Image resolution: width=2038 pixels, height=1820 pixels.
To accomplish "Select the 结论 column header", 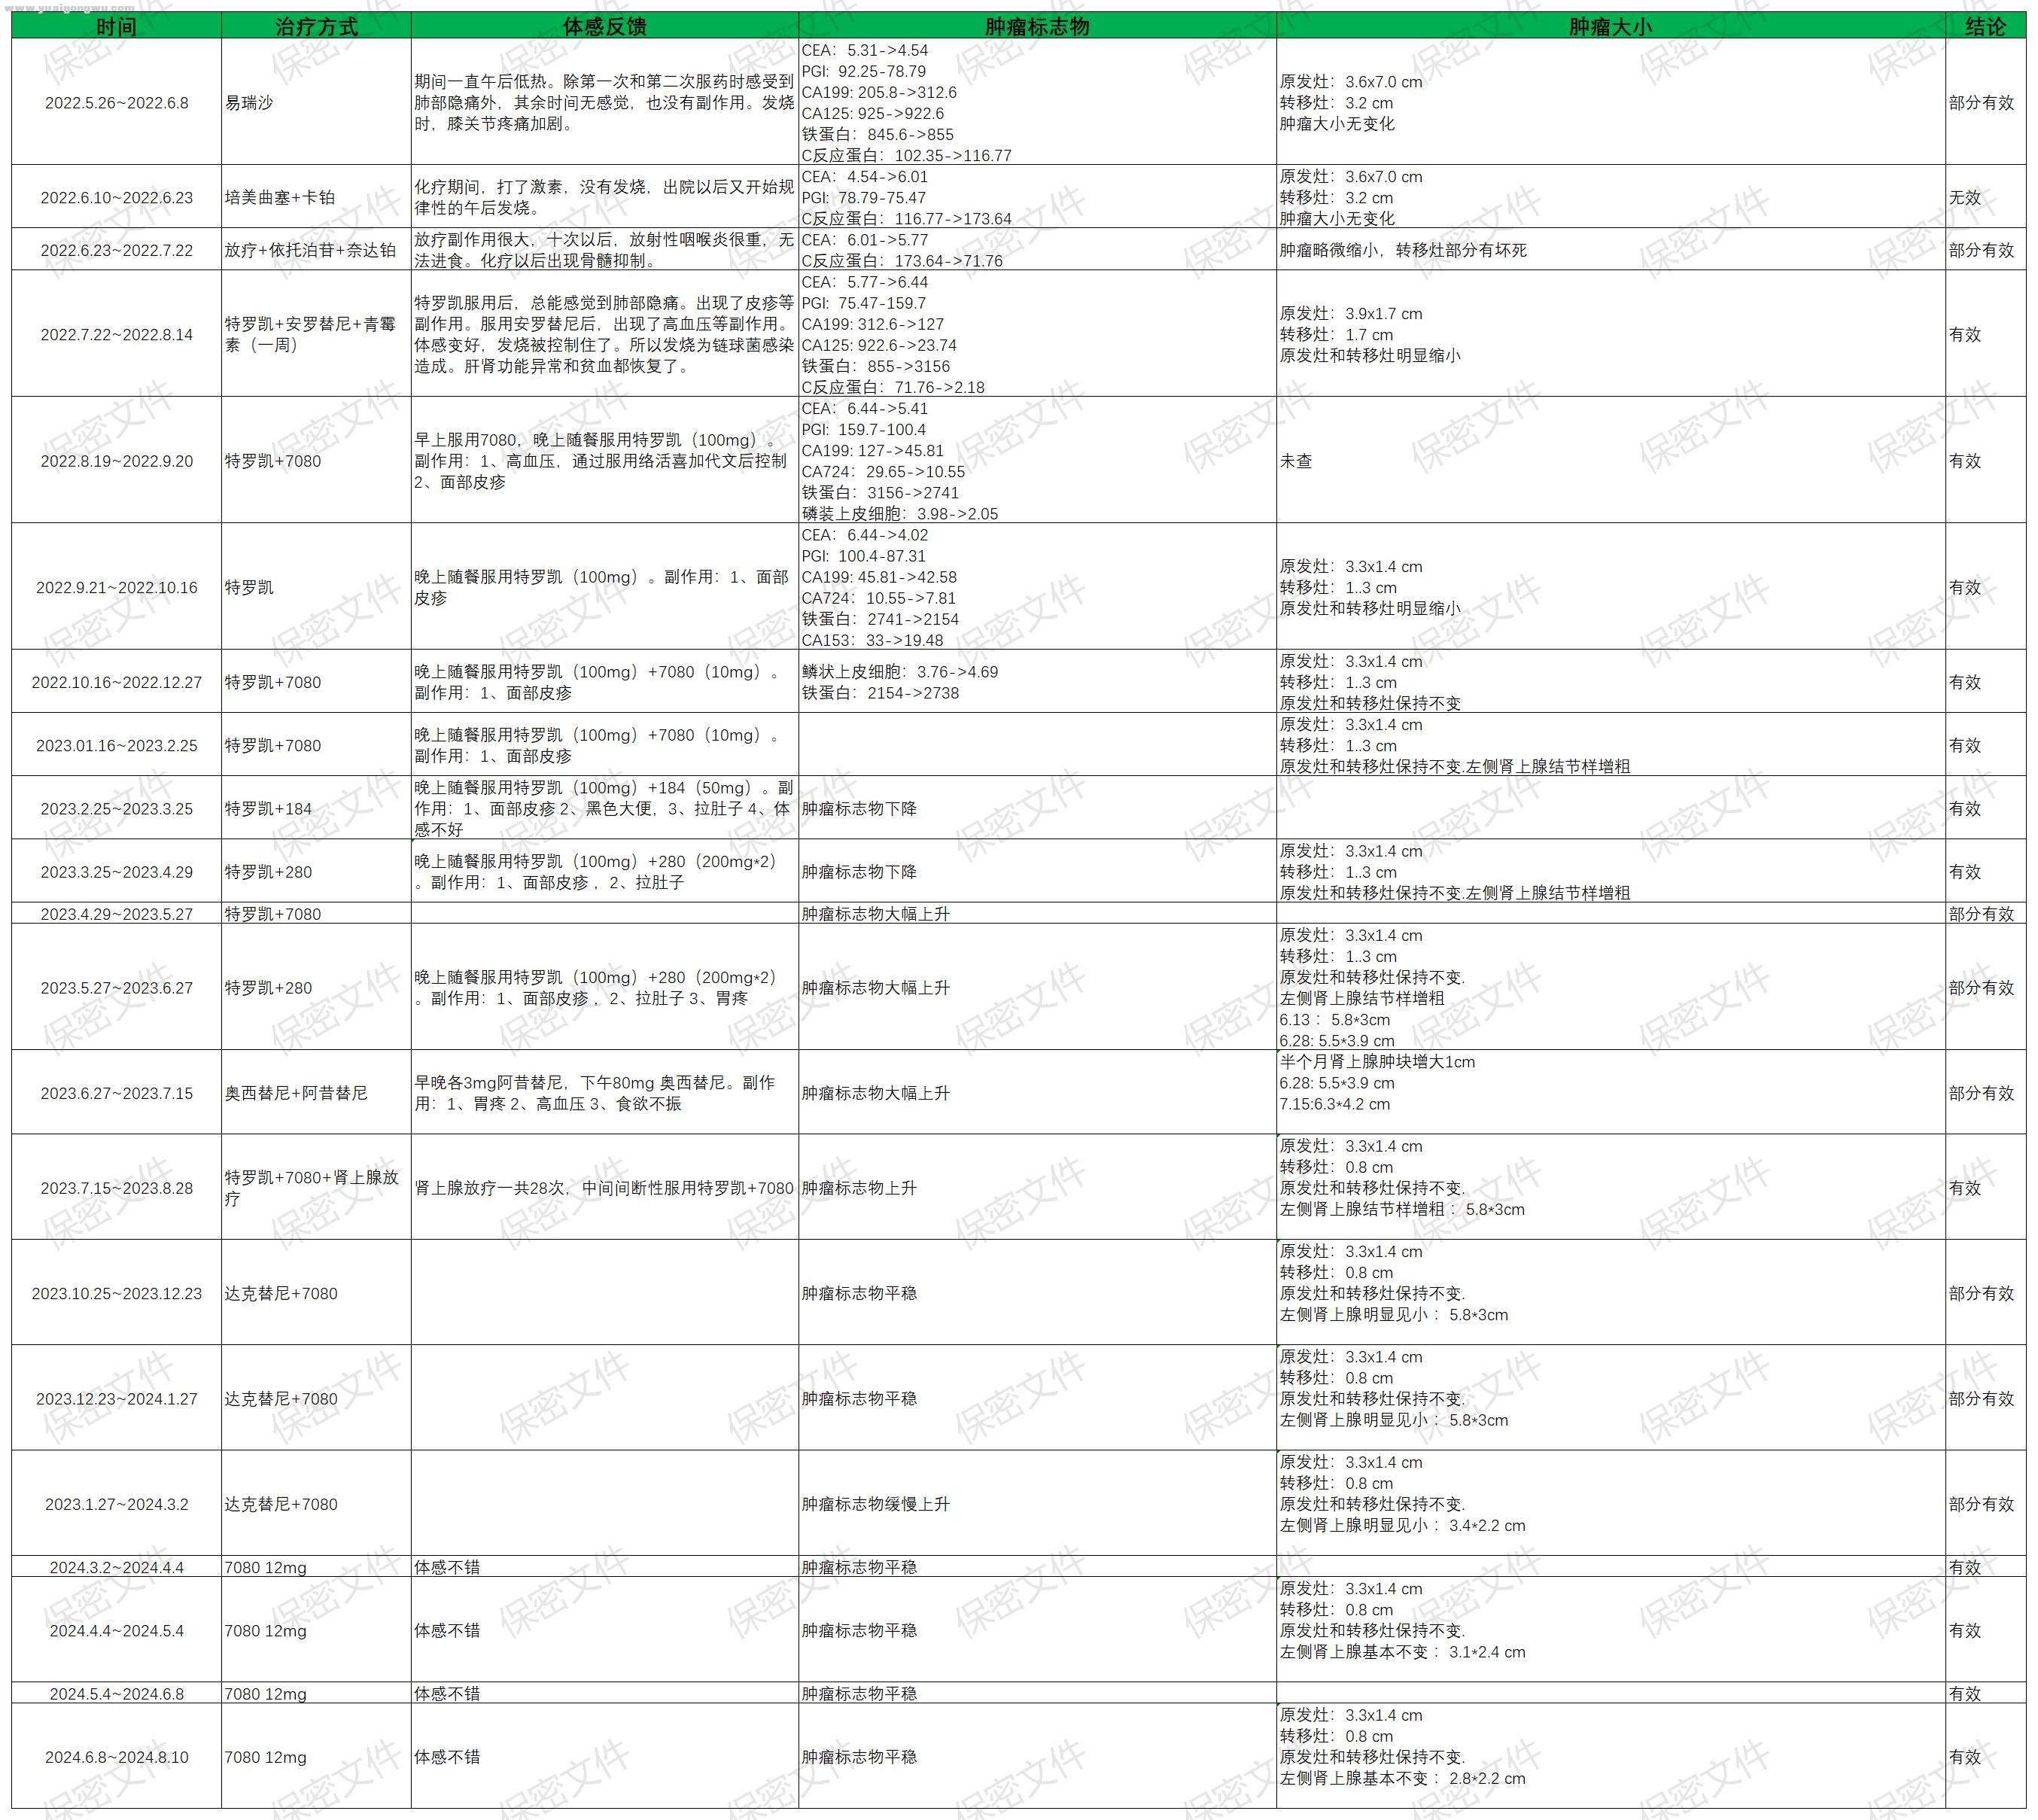I will (1985, 26).
